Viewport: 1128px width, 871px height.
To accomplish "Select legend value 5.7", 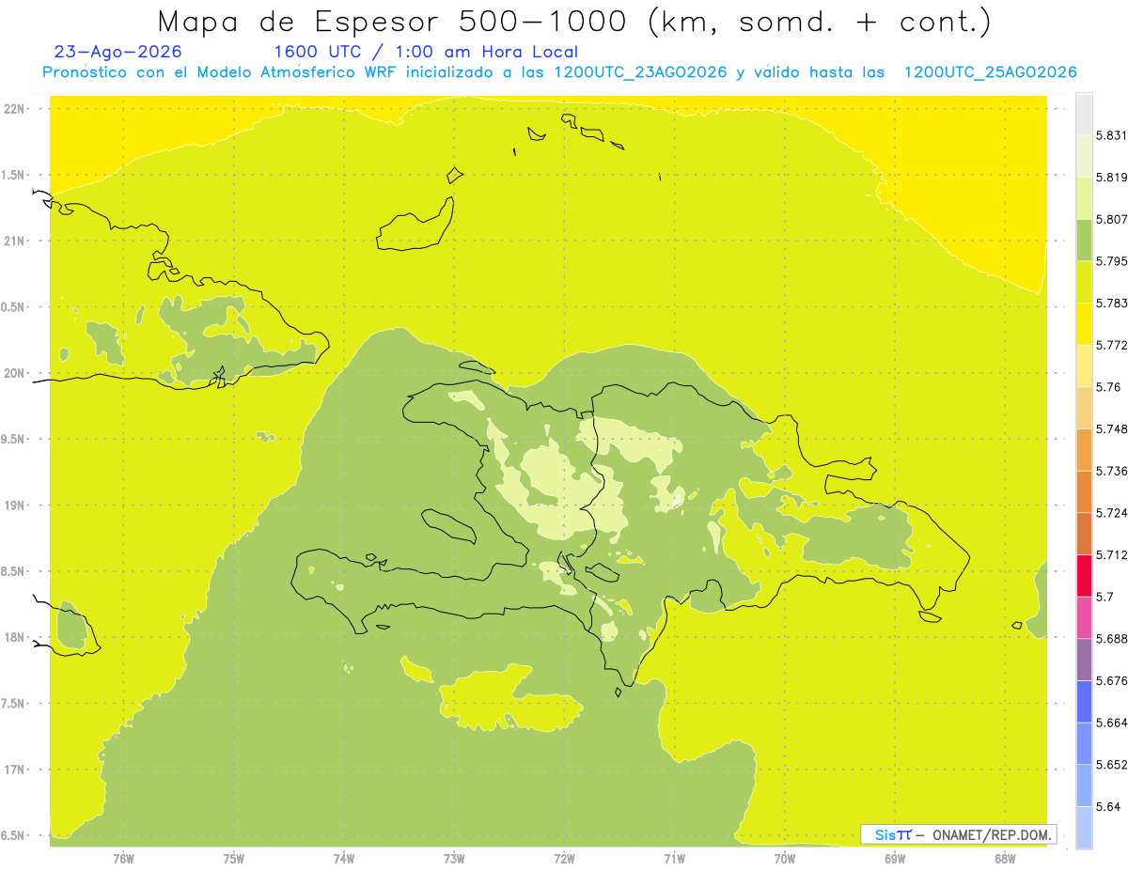I will tap(1104, 597).
